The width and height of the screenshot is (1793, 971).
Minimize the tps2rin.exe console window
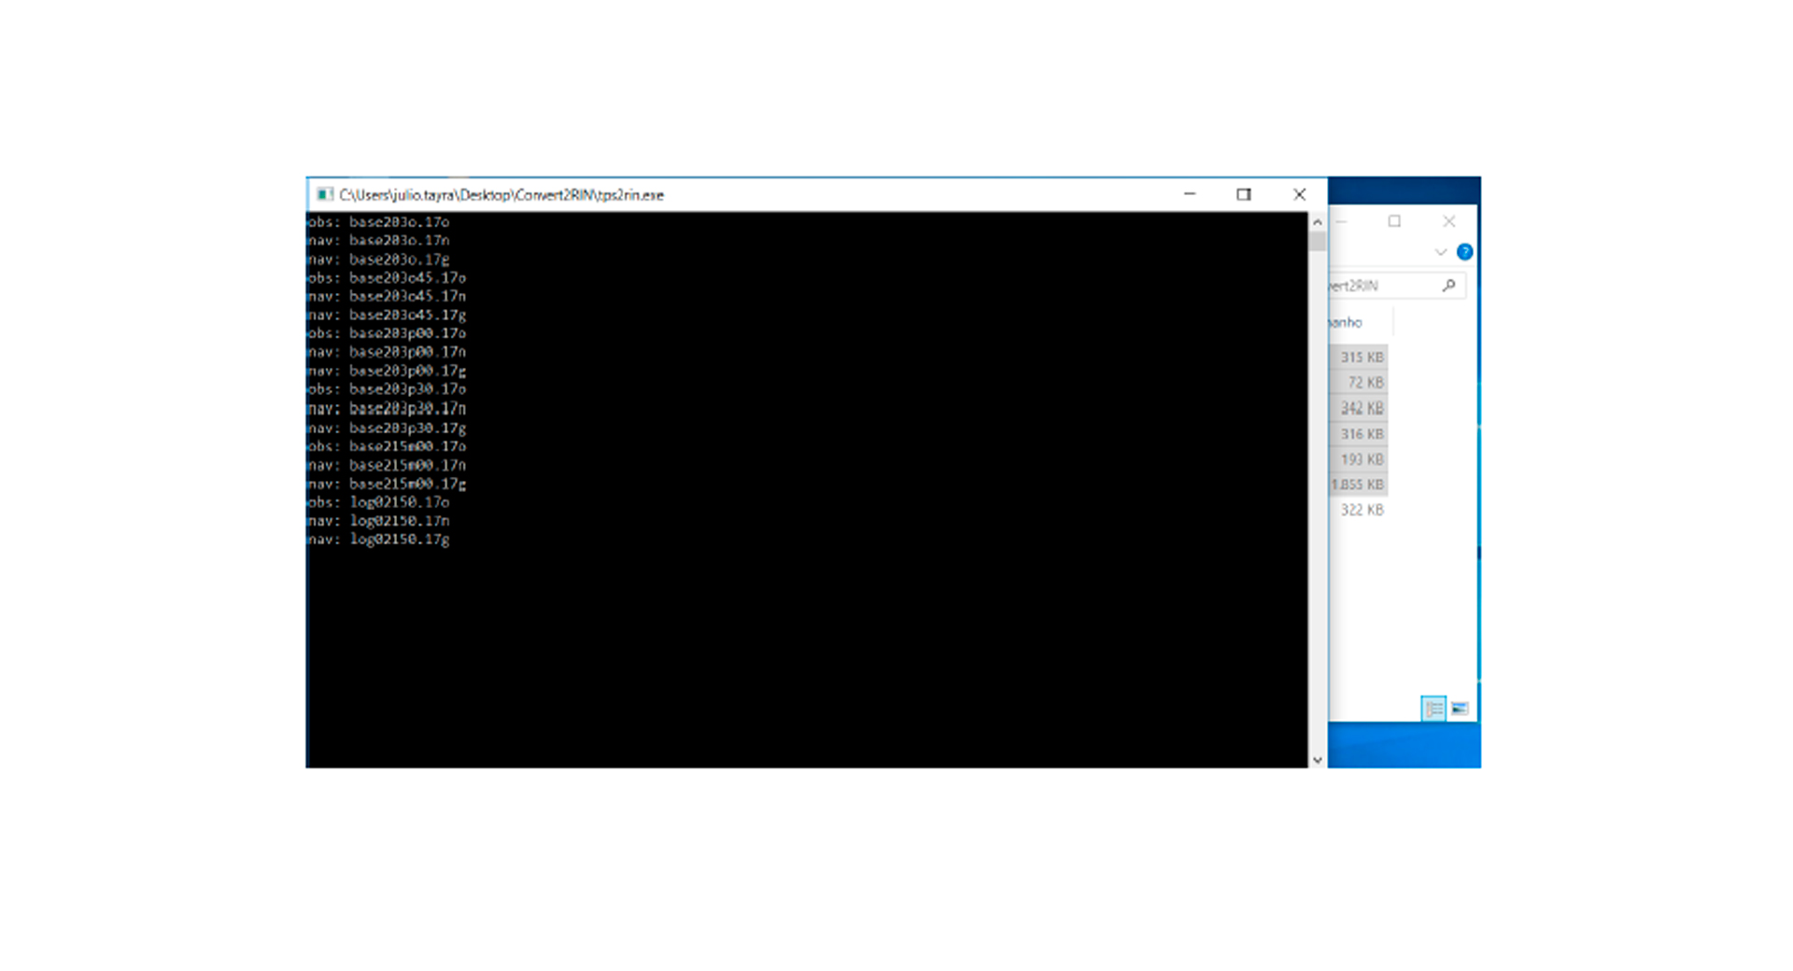[x=1189, y=194]
